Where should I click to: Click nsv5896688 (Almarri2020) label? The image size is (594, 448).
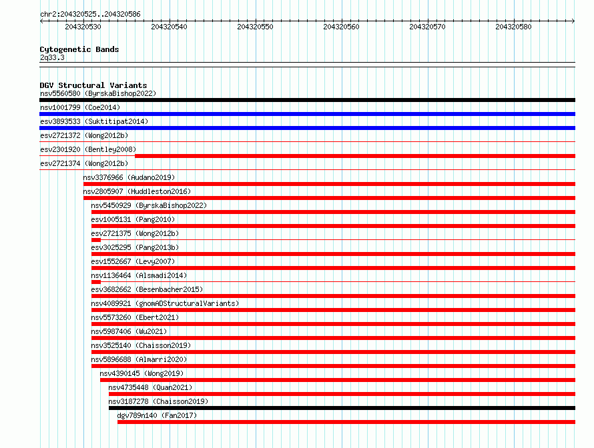[139, 359]
